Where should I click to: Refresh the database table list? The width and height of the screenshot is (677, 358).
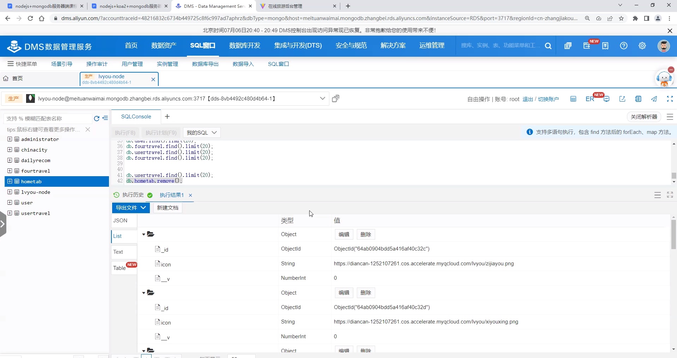(x=96, y=118)
